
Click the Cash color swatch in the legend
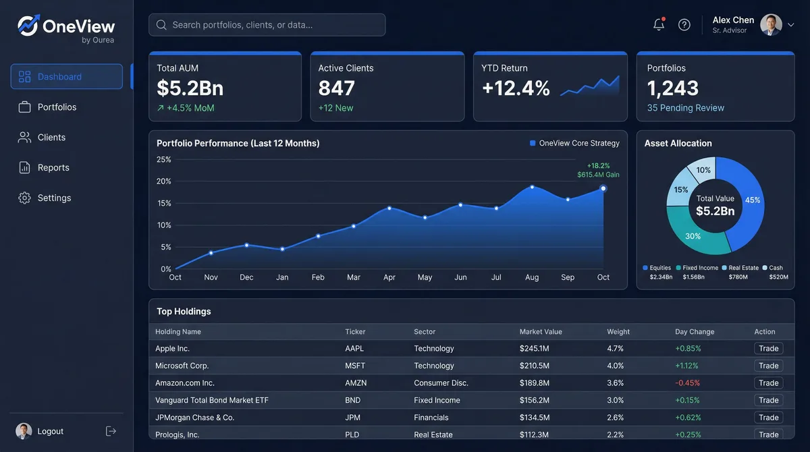[764, 268]
